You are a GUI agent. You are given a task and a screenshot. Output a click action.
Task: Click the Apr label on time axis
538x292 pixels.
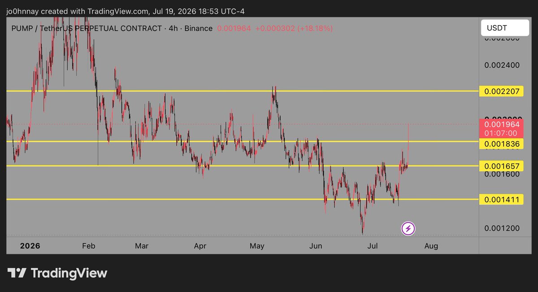[x=200, y=246]
